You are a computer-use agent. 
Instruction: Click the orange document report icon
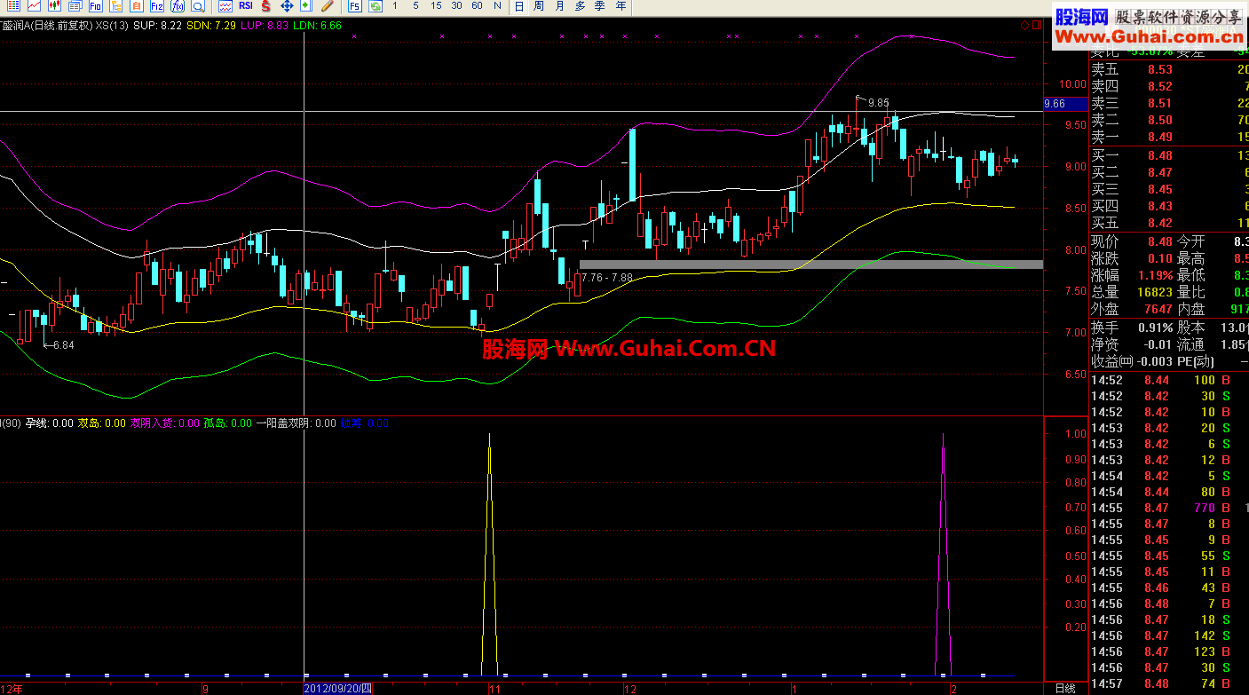[x=136, y=6]
